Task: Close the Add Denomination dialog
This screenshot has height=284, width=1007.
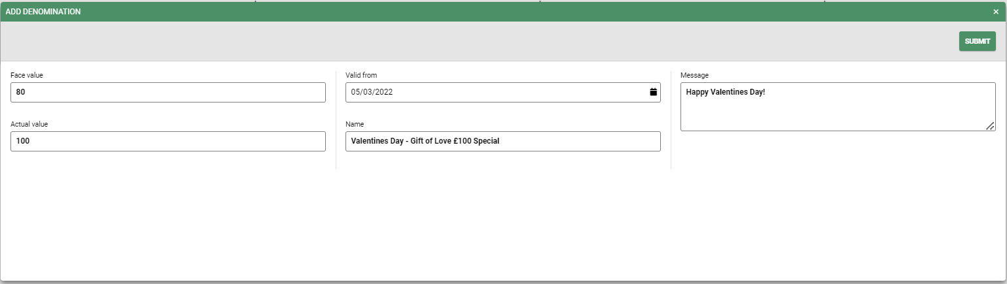Action: coord(996,12)
